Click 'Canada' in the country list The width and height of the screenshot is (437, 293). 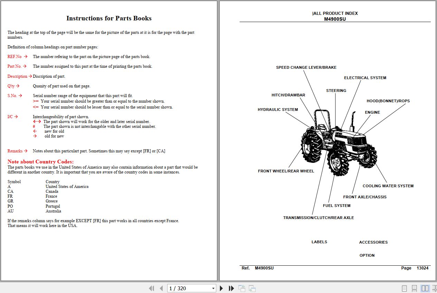click(x=52, y=191)
